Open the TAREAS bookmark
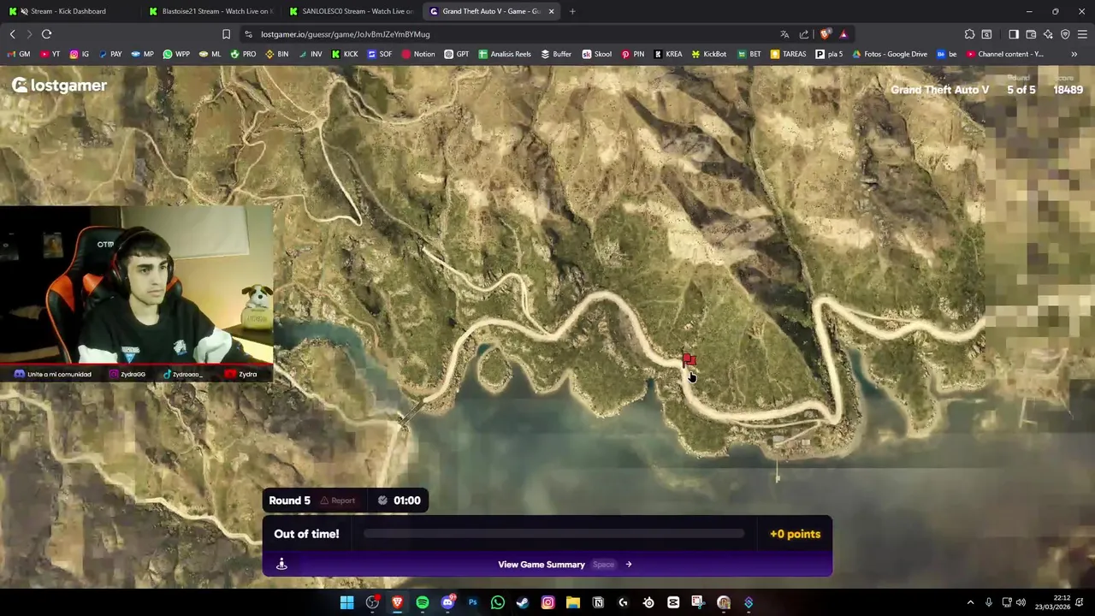 coord(788,54)
